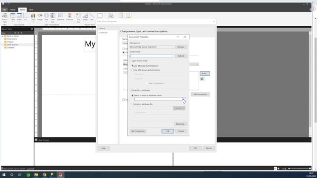Click the database name input field
The height and width of the screenshot is (178, 317).
coord(158,99)
